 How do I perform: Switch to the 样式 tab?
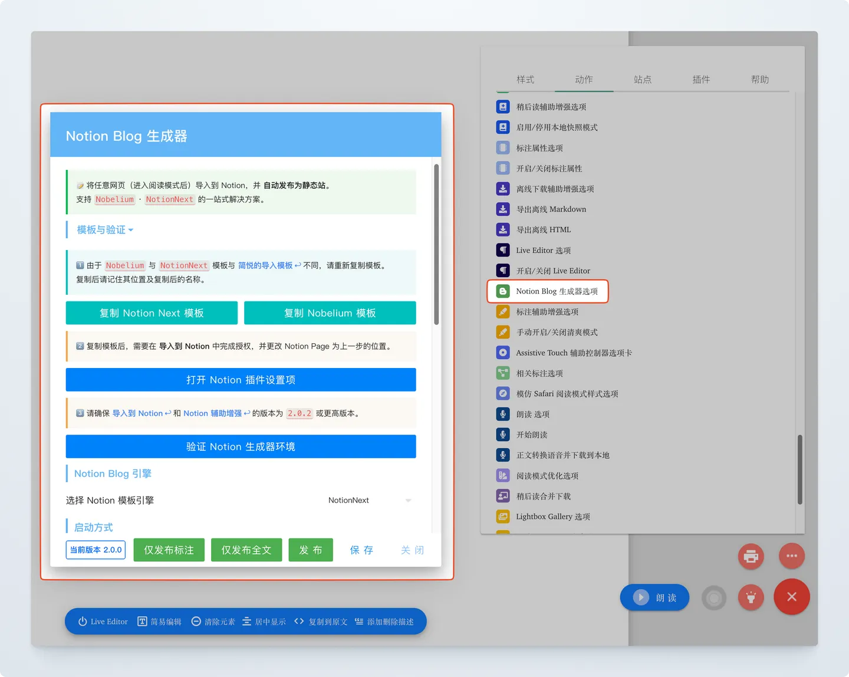pos(525,80)
